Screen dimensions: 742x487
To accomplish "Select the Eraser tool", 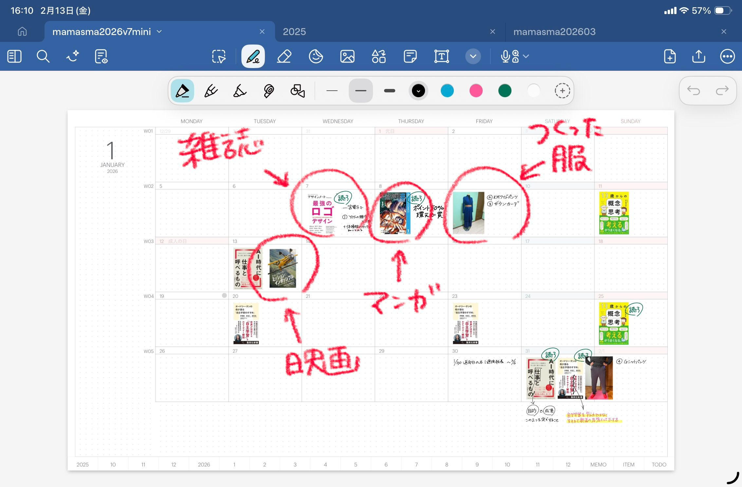I will tap(284, 56).
